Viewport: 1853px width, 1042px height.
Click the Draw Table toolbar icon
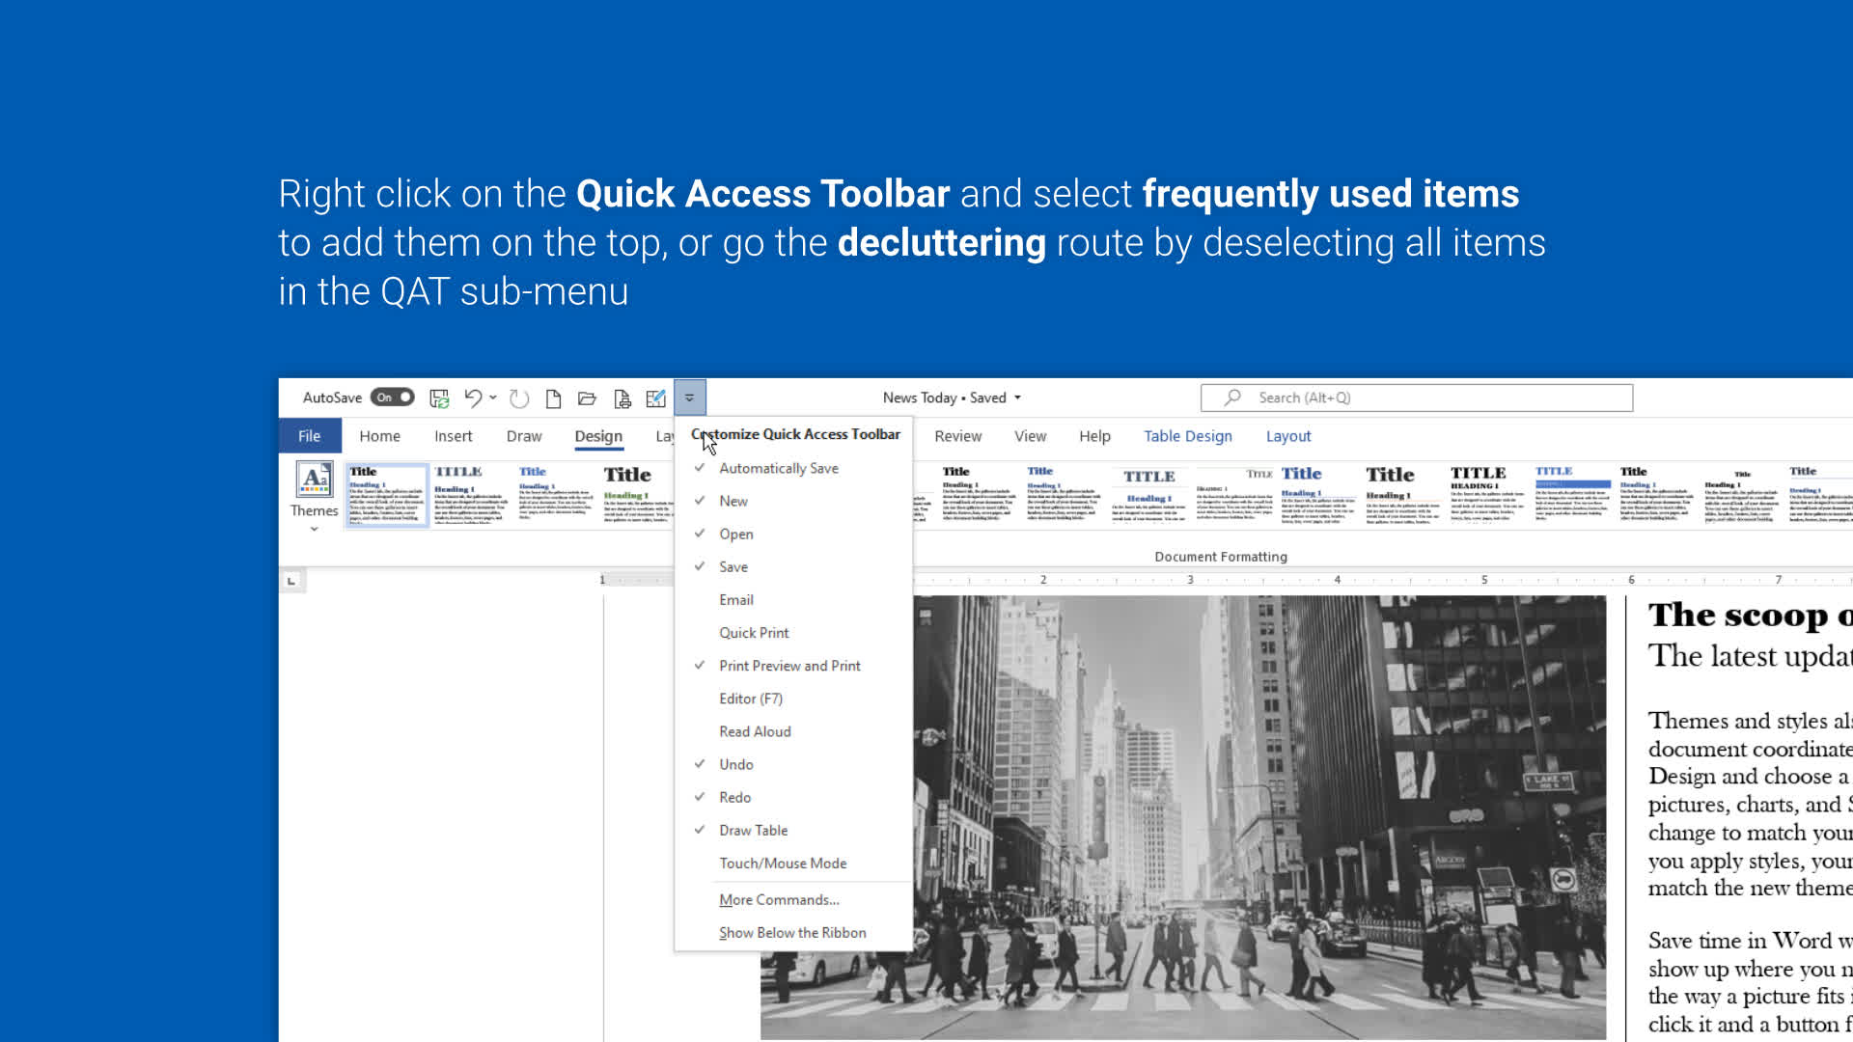656,398
